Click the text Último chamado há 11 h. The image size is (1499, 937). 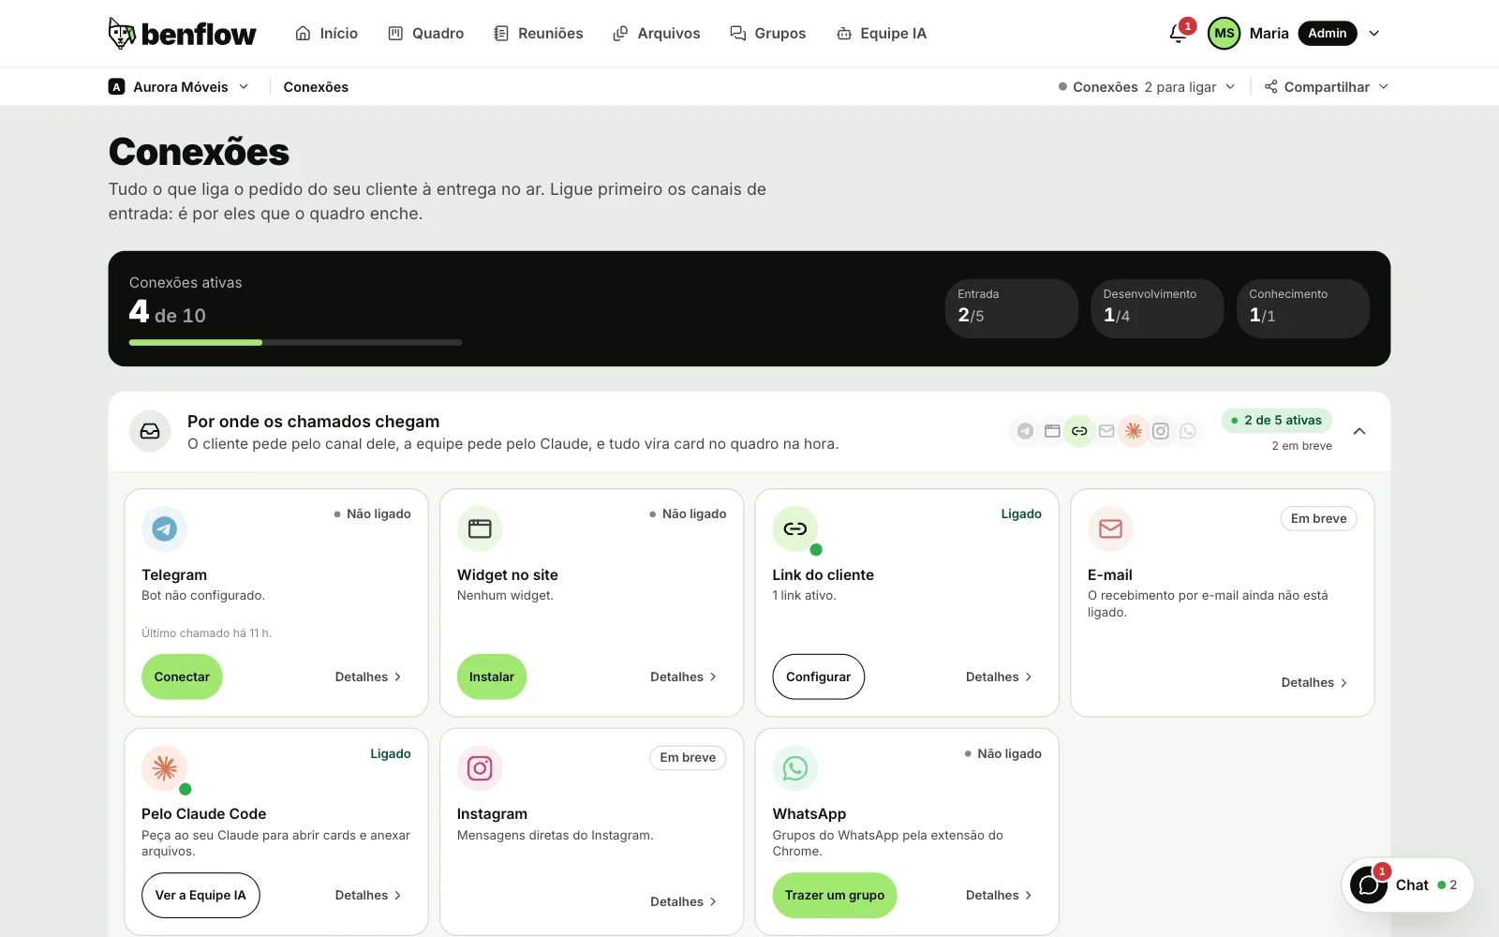click(x=206, y=633)
